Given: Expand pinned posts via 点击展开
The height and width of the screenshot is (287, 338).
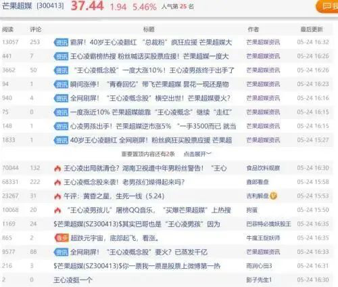Looking at the screenshot, I should (197, 154).
